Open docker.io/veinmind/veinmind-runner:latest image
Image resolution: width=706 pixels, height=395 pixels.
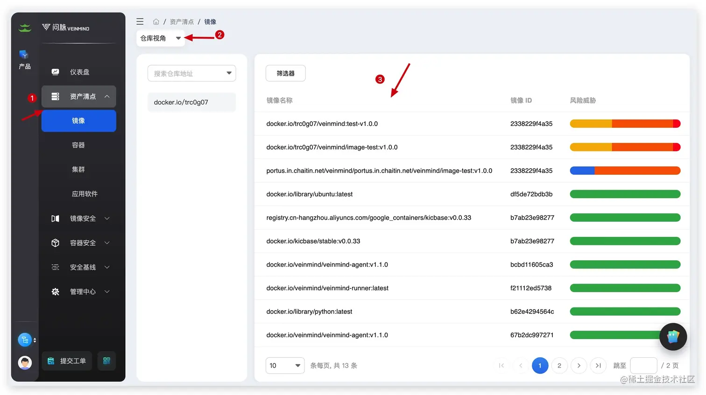(x=327, y=288)
